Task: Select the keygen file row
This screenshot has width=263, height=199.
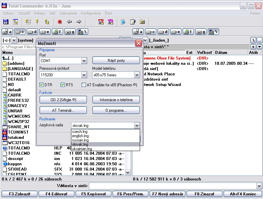Action: click(x=63, y=164)
